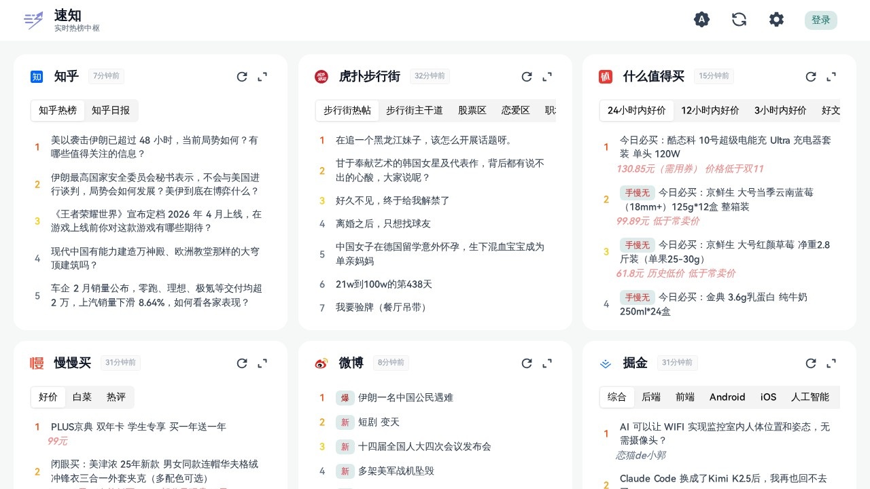Refresh the 掘金 card
The height and width of the screenshot is (489, 870).
[811, 363]
